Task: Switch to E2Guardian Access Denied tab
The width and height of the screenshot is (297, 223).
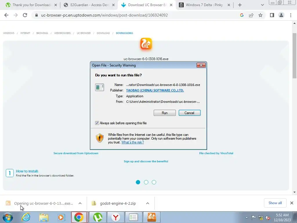Action: coord(89,5)
